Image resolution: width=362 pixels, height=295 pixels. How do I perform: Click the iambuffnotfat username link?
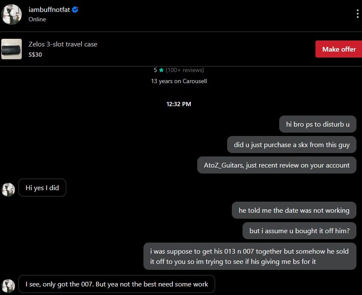[49, 10]
